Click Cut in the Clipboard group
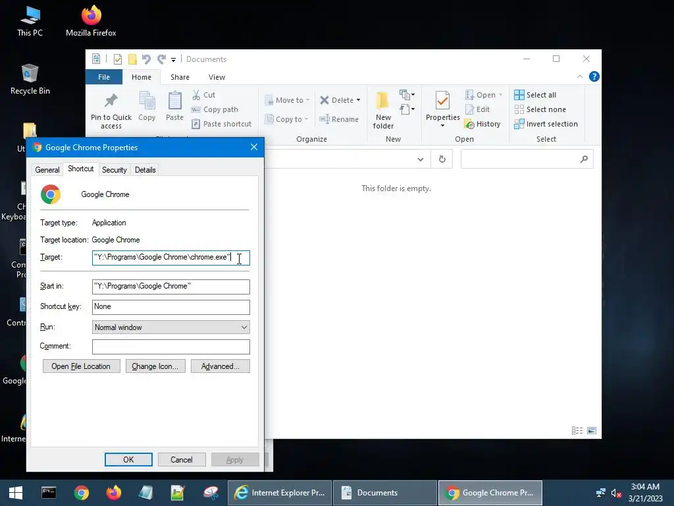The height and width of the screenshot is (506, 674). click(x=204, y=95)
